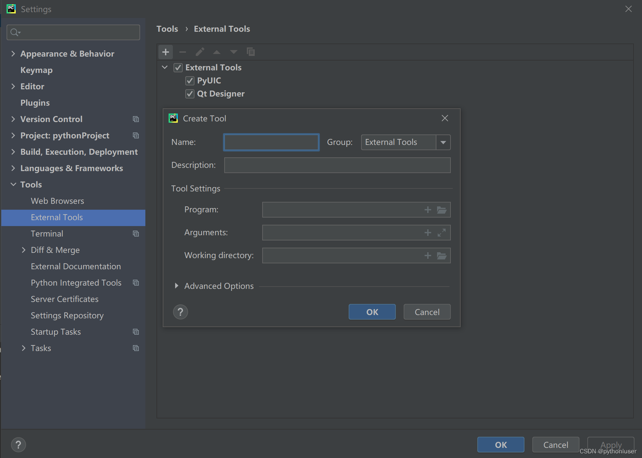Expand the Appearance & Behavior settings node
The height and width of the screenshot is (458, 642).
coord(13,54)
